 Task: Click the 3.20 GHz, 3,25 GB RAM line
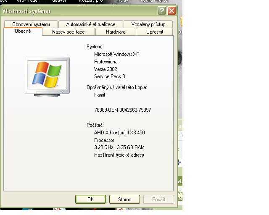tap(119, 147)
